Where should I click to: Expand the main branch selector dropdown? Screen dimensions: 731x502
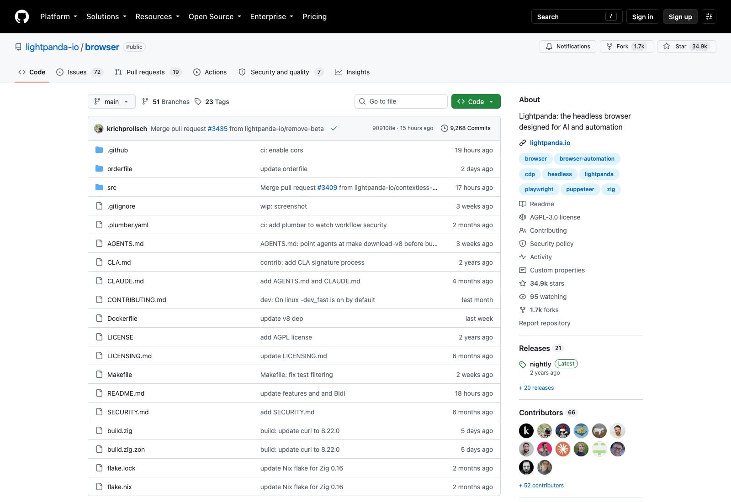tap(111, 101)
